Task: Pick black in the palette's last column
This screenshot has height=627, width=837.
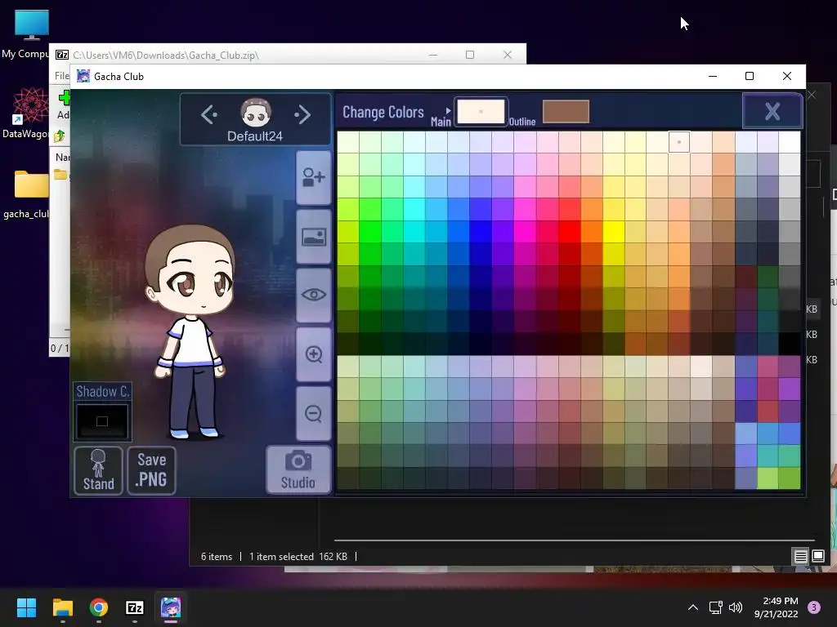Action: pyautogui.click(x=790, y=344)
